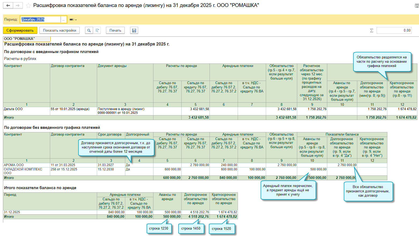Click the find-next icon beside the magnifier
The image size is (419, 236).
(97, 31)
